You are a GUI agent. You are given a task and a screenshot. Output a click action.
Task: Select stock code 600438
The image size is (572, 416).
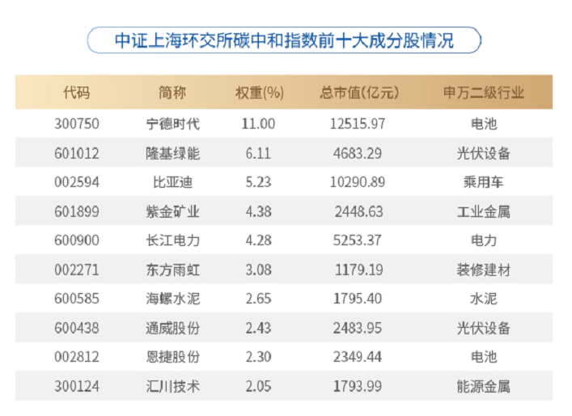77,329
